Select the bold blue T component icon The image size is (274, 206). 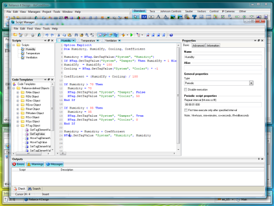[194, 17]
